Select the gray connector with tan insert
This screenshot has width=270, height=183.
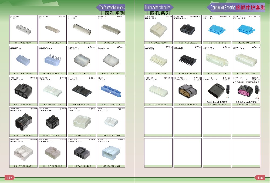[188, 91]
